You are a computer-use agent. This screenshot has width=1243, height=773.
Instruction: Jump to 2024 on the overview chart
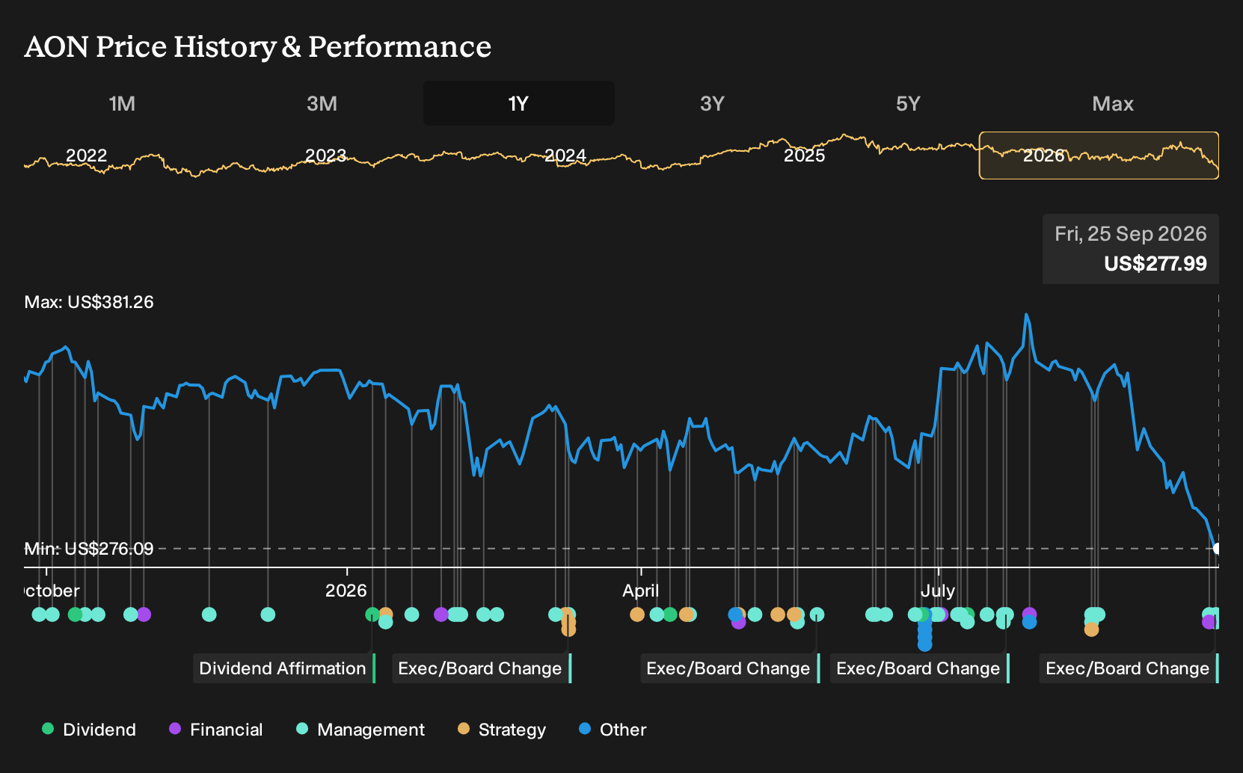click(x=565, y=155)
